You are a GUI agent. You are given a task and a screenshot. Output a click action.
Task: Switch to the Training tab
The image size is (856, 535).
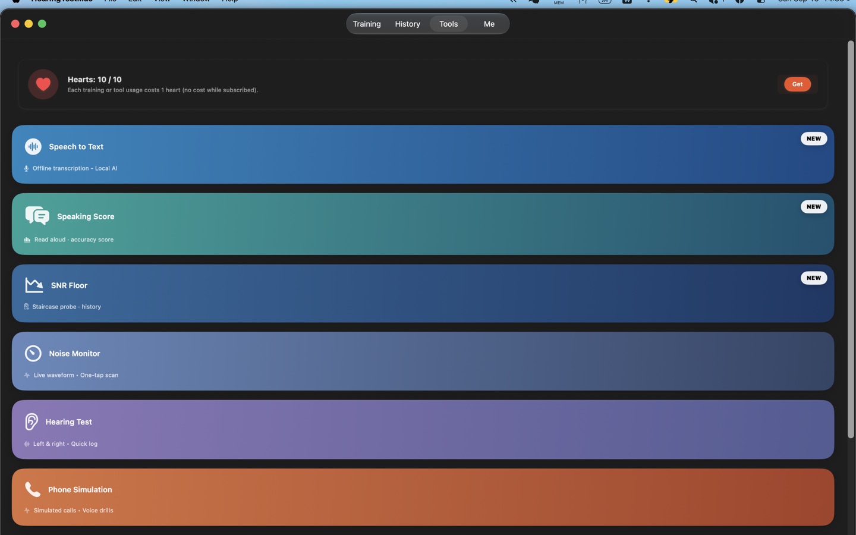[x=367, y=24]
